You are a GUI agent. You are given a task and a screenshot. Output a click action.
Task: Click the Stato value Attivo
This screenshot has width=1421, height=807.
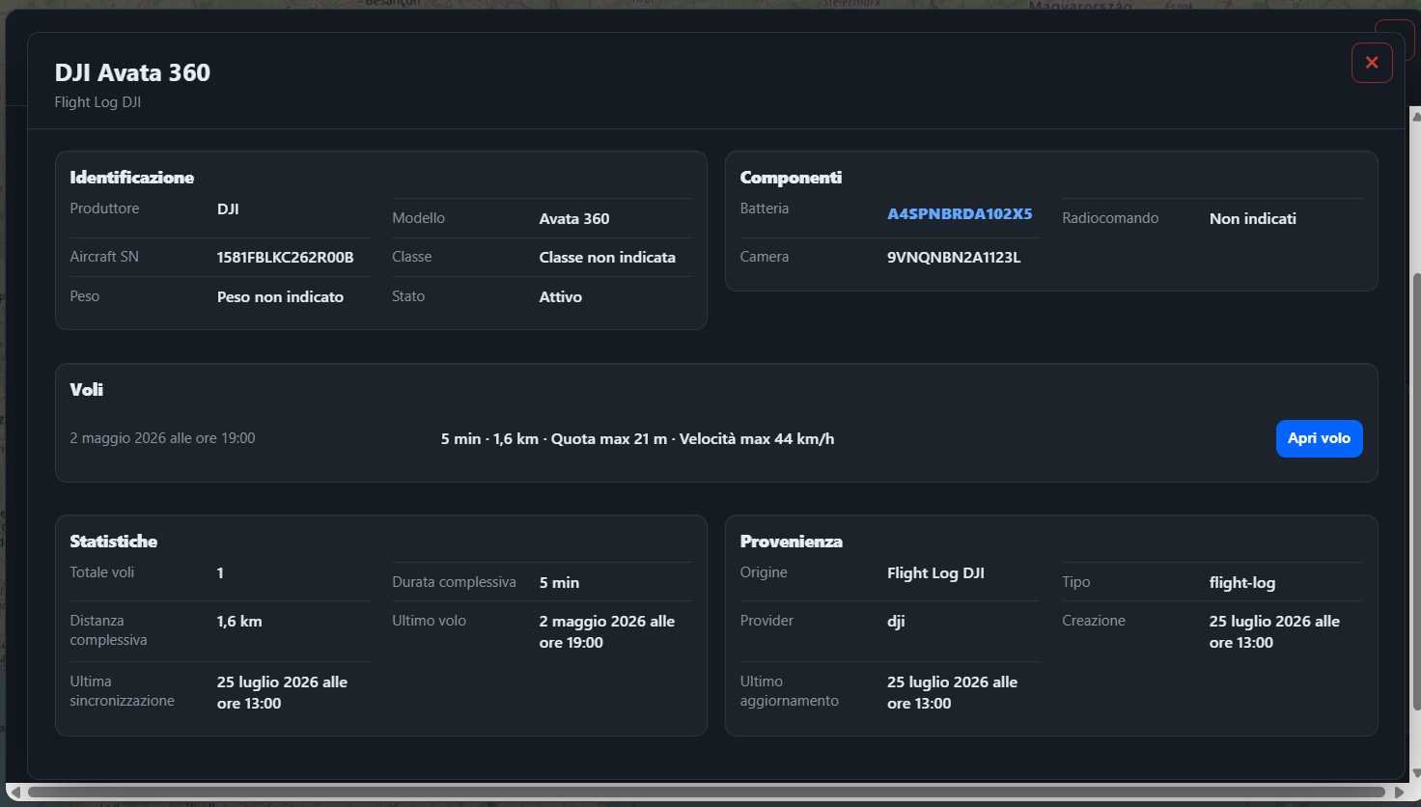561,297
